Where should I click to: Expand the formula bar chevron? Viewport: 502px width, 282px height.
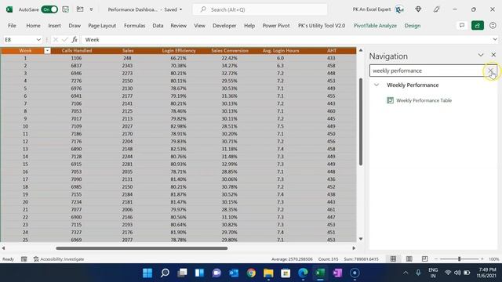[495, 39]
